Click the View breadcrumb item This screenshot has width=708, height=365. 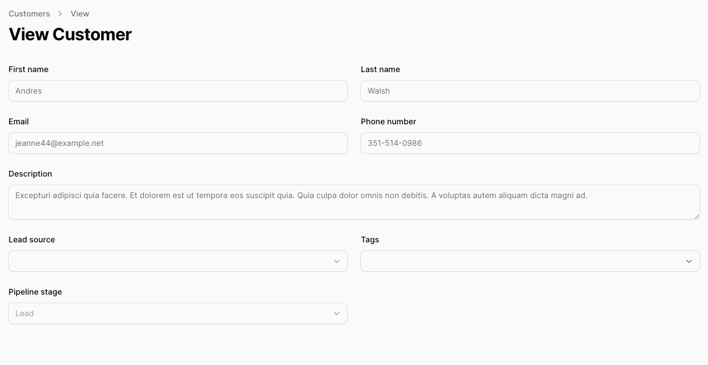click(x=80, y=14)
